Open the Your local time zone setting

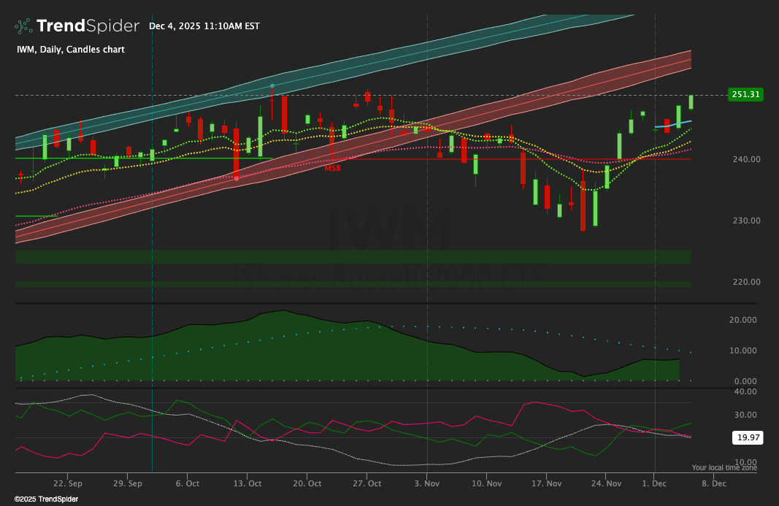(724, 467)
